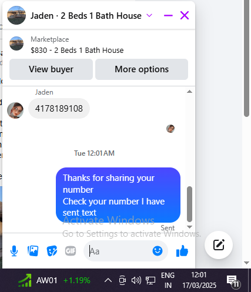The width and height of the screenshot is (251, 292).
Task: Open Jaden's avatar beside phone number
Action: (x=15, y=110)
